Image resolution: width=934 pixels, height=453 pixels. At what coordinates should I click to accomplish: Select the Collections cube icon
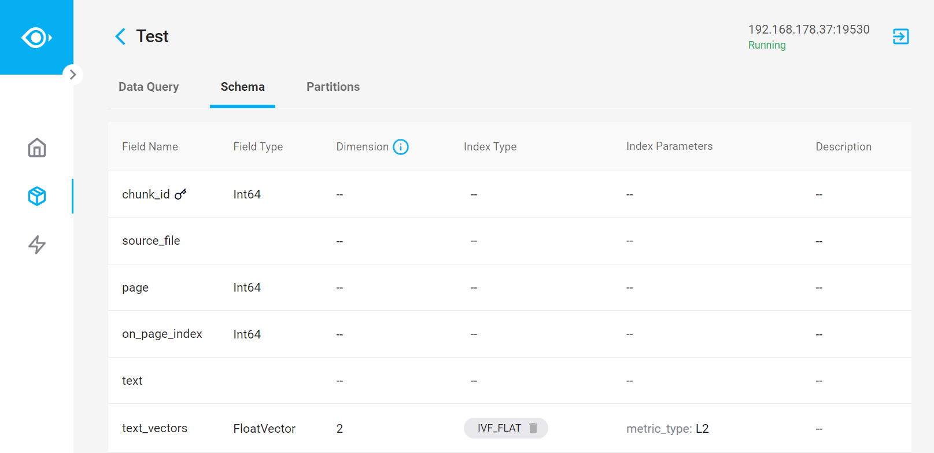(x=37, y=197)
